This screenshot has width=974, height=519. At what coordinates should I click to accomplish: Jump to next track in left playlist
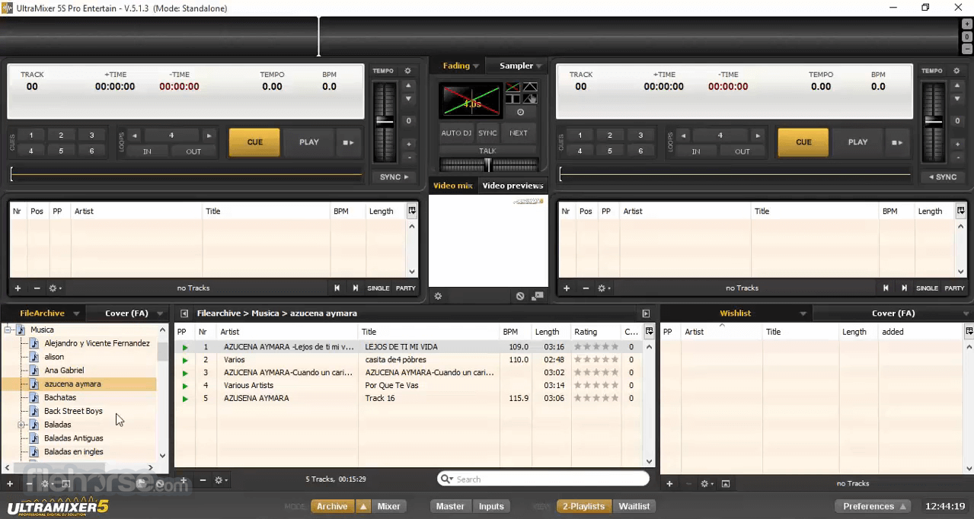(x=355, y=288)
